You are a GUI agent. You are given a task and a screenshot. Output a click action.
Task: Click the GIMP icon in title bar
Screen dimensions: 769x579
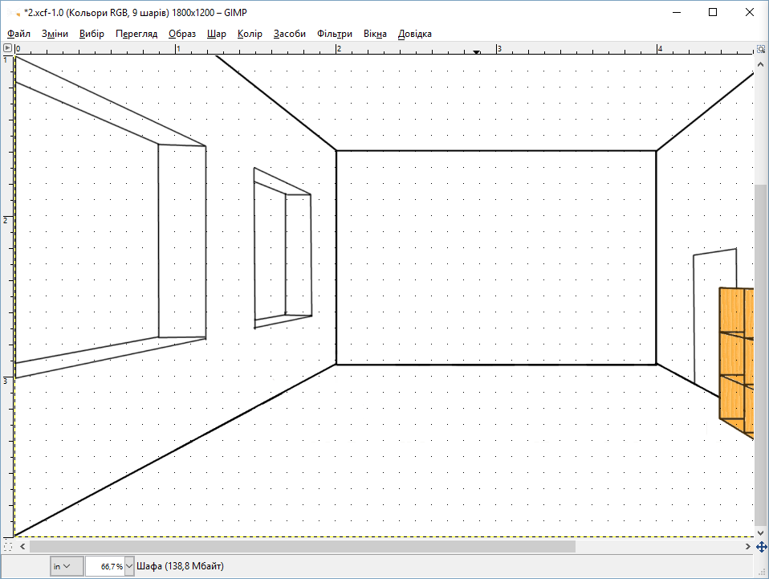13,13
